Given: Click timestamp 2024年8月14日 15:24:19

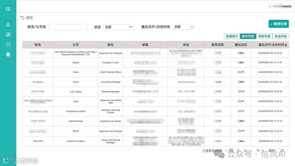Looking at the screenshot, I should click(x=270, y=131).
